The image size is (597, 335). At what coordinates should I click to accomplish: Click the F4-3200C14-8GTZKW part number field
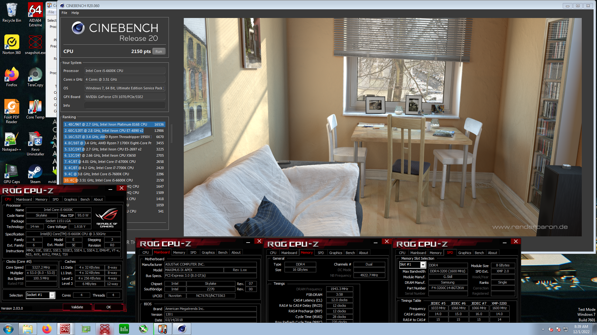pos(448,288)
